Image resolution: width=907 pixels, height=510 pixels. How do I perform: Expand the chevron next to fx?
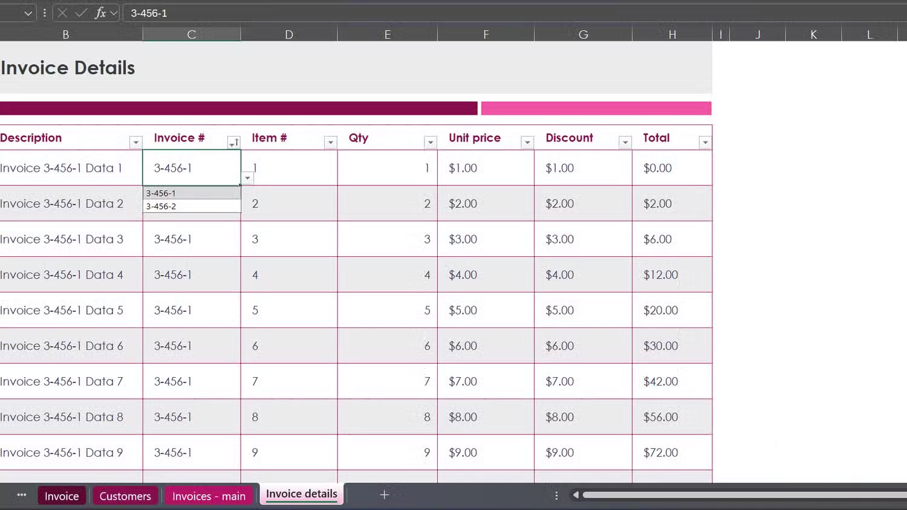pyautogui.click(x=113, y=12)
